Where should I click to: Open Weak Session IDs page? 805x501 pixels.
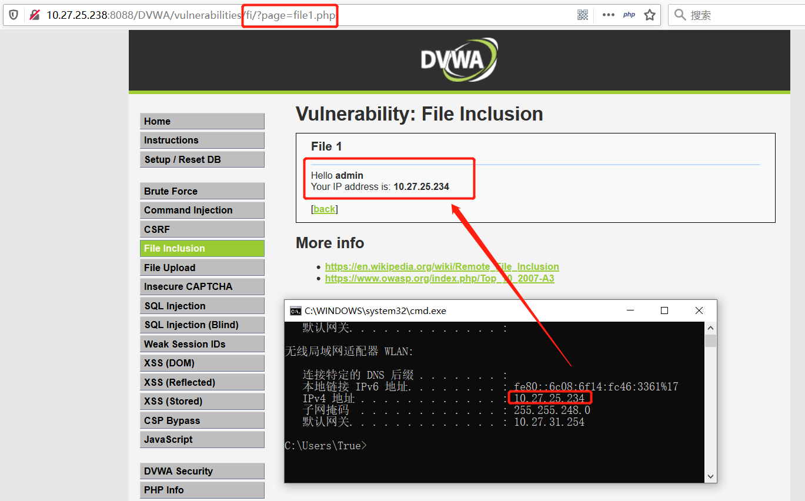coord(202,344)
